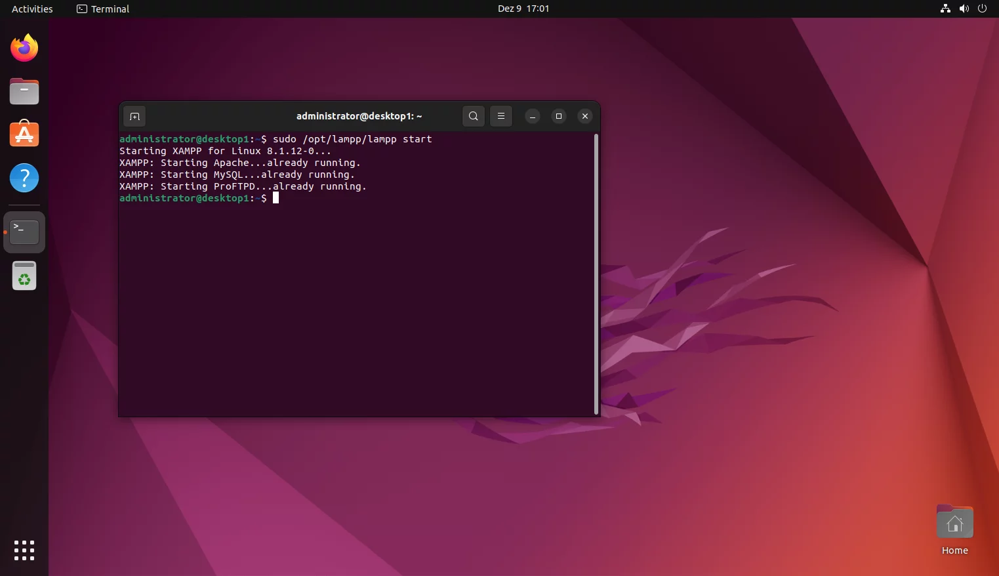The height and width of the screenshot is (576, 999).
Task: Close the terminal window
Action: pos(585,116)
